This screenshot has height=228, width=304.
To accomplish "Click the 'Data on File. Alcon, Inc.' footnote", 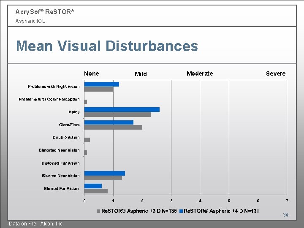I will [36, 224].
